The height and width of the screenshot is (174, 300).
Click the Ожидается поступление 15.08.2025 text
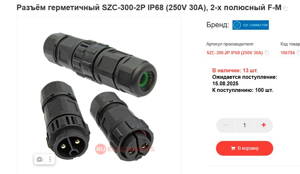[x=245, y=80]
